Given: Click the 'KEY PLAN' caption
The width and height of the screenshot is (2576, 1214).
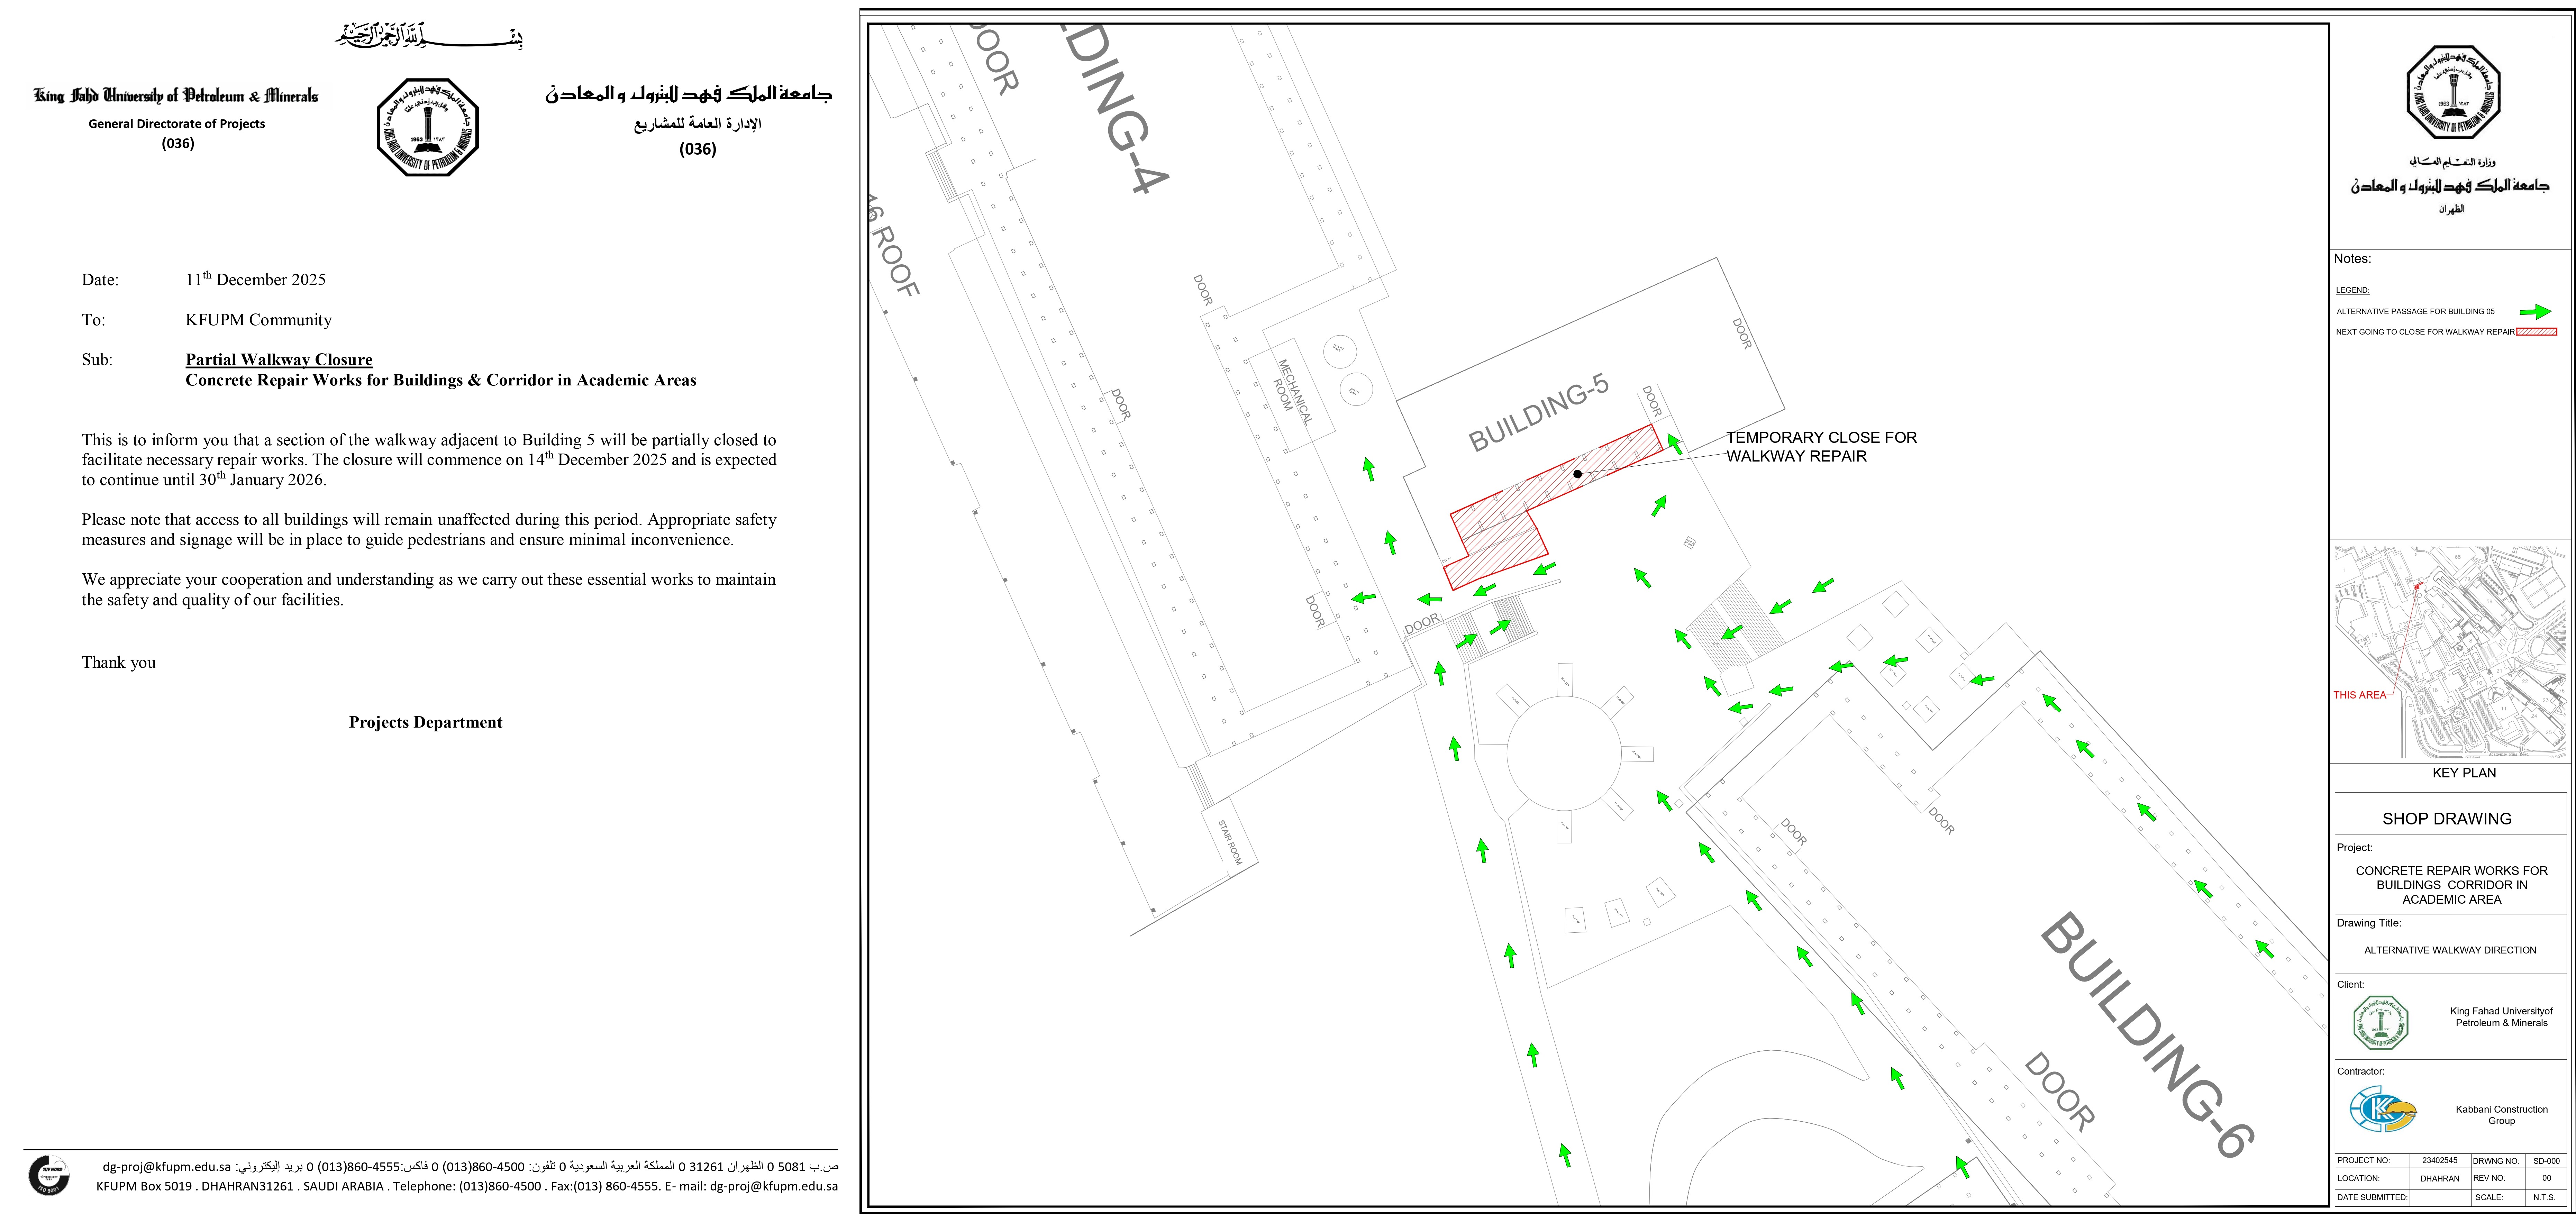Looking at the screenshot, I should coord(2464,773).
